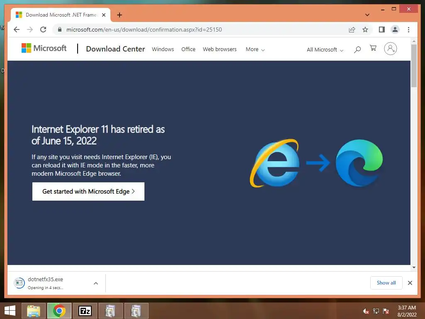Click the Internet Explorer 11 has retired heading

(98, 135)
